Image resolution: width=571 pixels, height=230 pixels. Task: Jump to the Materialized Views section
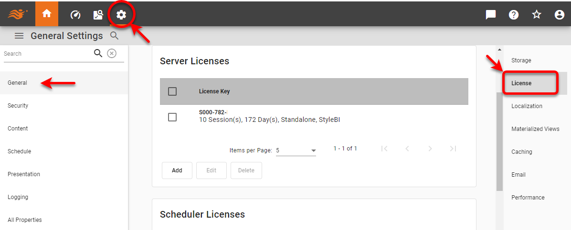pos(535,129)
